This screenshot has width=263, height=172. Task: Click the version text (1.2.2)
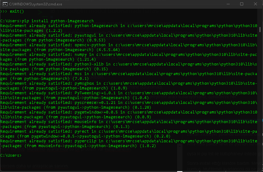(x=54, y=31)
